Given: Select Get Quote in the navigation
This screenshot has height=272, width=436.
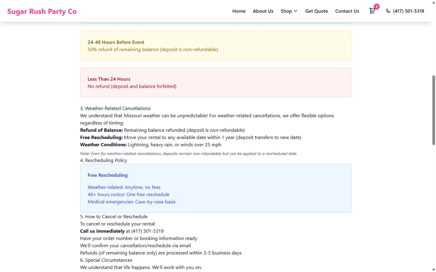Looking at the screenshot, I should 316,11.
